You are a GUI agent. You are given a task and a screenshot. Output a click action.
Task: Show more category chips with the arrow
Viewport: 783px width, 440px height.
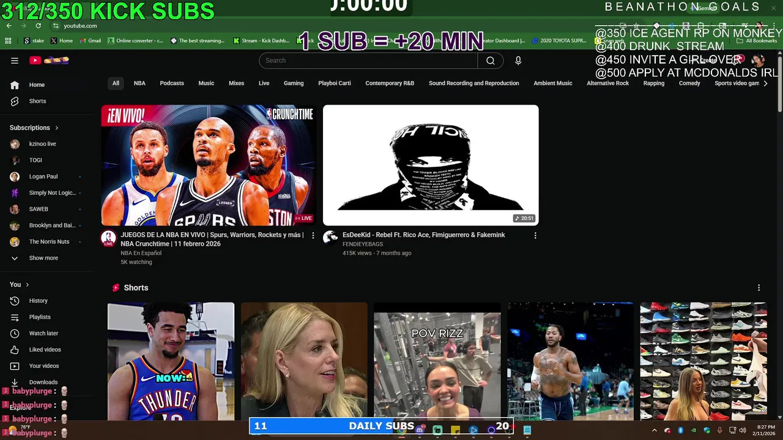click(765, 83)
